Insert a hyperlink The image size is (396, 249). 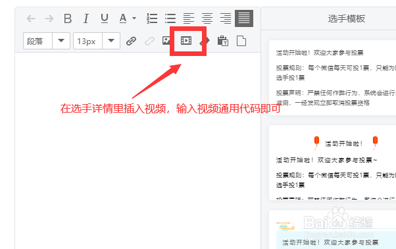coord(131,41)
